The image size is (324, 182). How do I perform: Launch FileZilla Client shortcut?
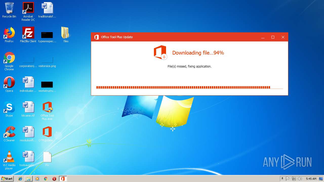[28, 35]
